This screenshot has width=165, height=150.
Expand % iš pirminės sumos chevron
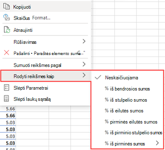point(158,143)
